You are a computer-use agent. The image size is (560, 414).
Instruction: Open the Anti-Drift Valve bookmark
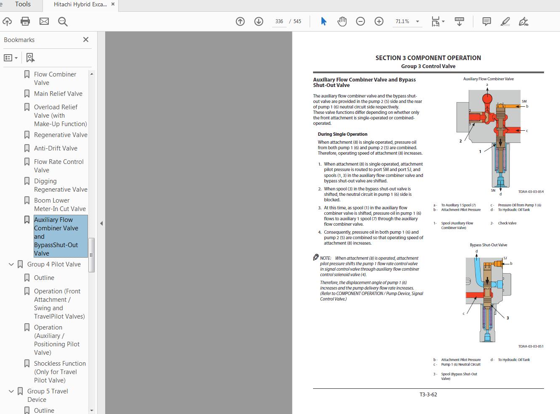click(56, 148)
